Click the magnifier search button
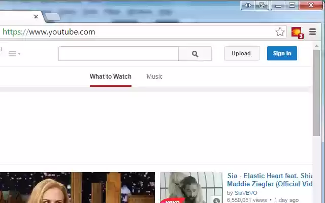The height and width of the screenshot is (203, 325). (195, 54)
